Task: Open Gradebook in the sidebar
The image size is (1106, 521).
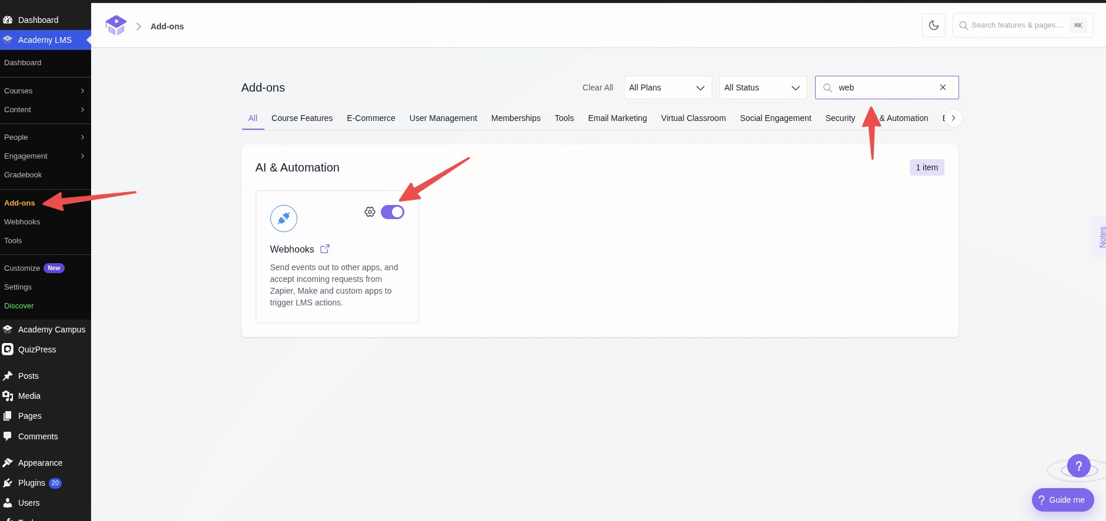Action: (x=23, y=175)
